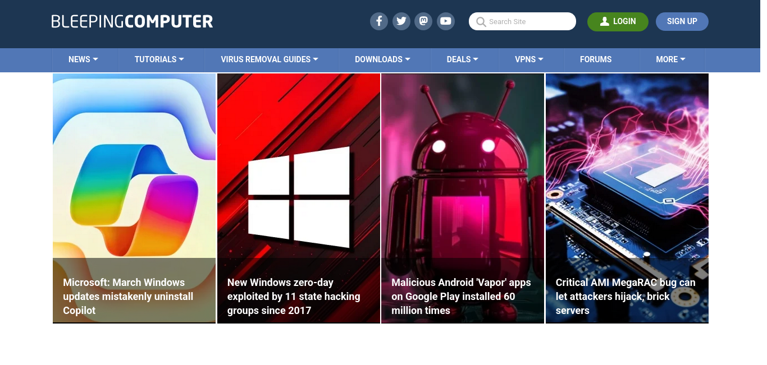Focus the Search Site input field
Image resolution: width=767 pixels, height=365 pixels.
(522, 21)
